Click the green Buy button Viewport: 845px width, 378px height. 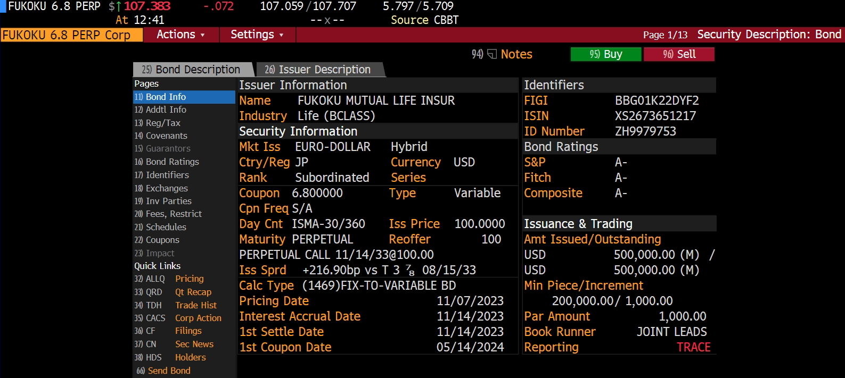click(606, 54)
